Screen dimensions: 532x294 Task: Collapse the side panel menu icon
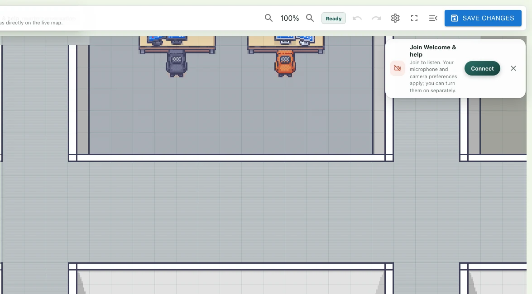433,18
